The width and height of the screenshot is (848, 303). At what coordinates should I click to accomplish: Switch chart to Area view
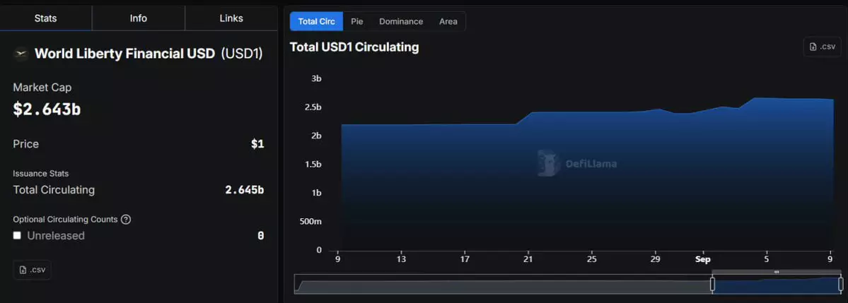[448, 22]
